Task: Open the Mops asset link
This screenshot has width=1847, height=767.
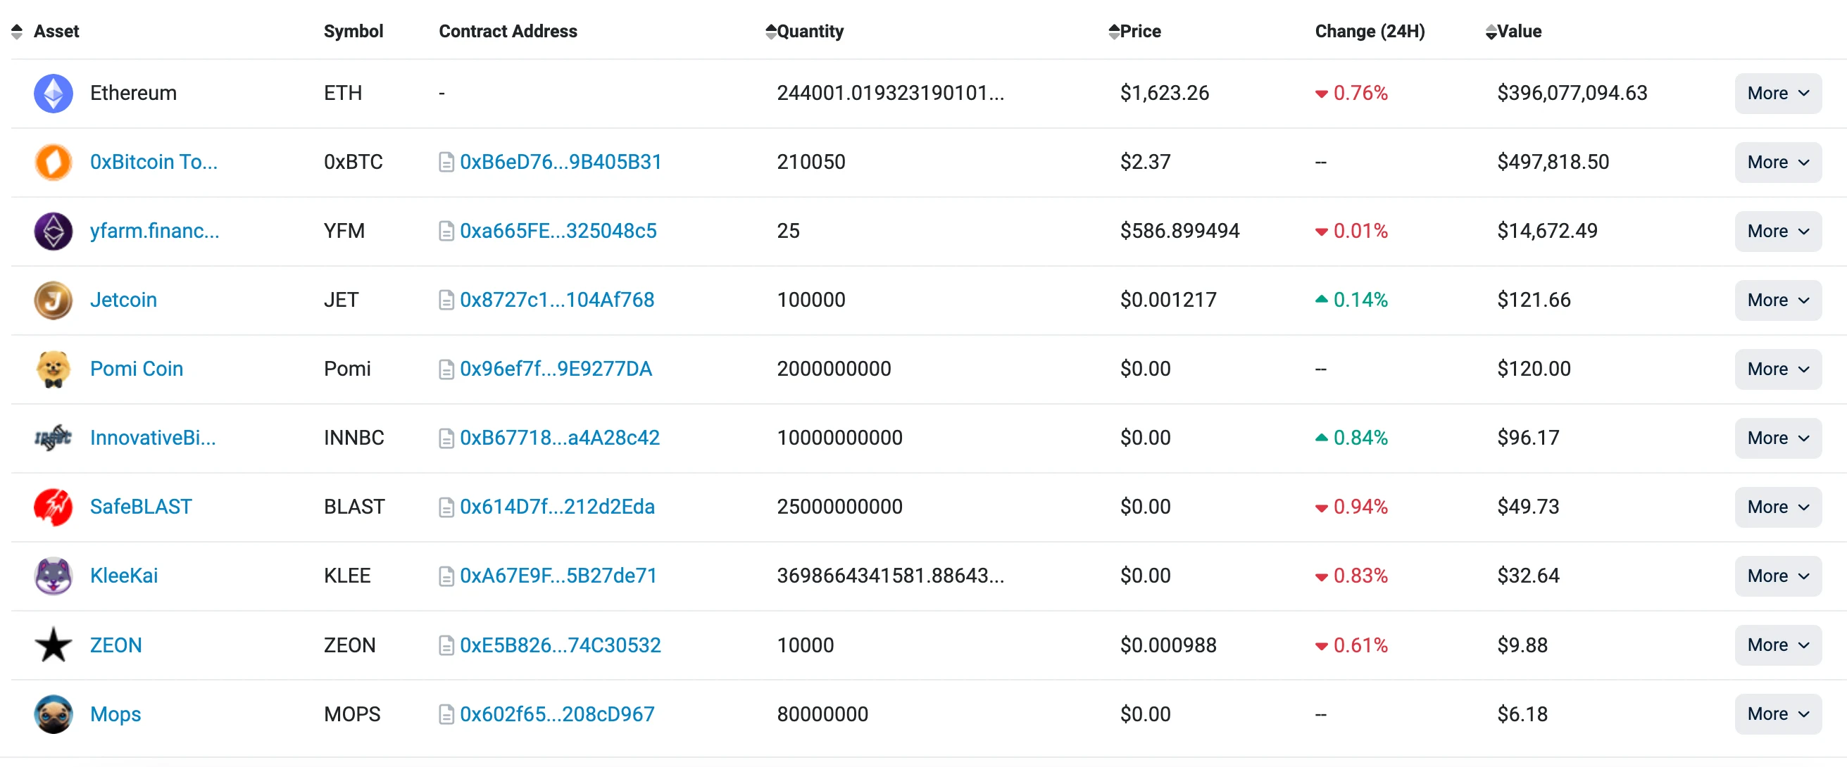Action: point(115,714)
